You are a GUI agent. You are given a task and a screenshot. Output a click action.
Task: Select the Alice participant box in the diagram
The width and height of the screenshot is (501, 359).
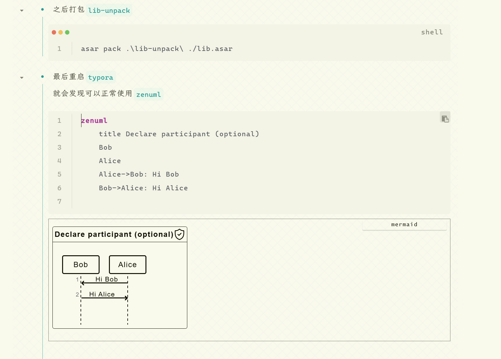click(127, 265)
